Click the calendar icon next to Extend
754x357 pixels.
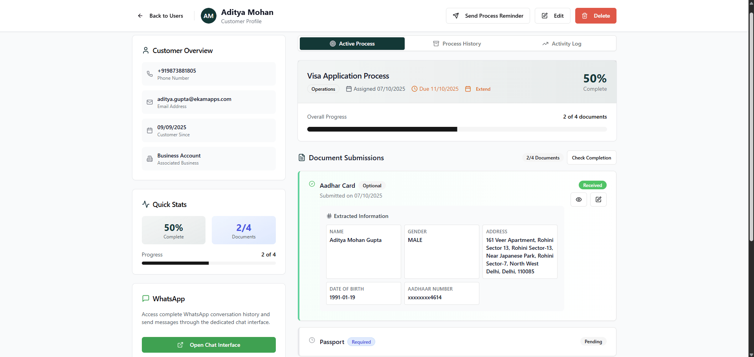[468, 89]
